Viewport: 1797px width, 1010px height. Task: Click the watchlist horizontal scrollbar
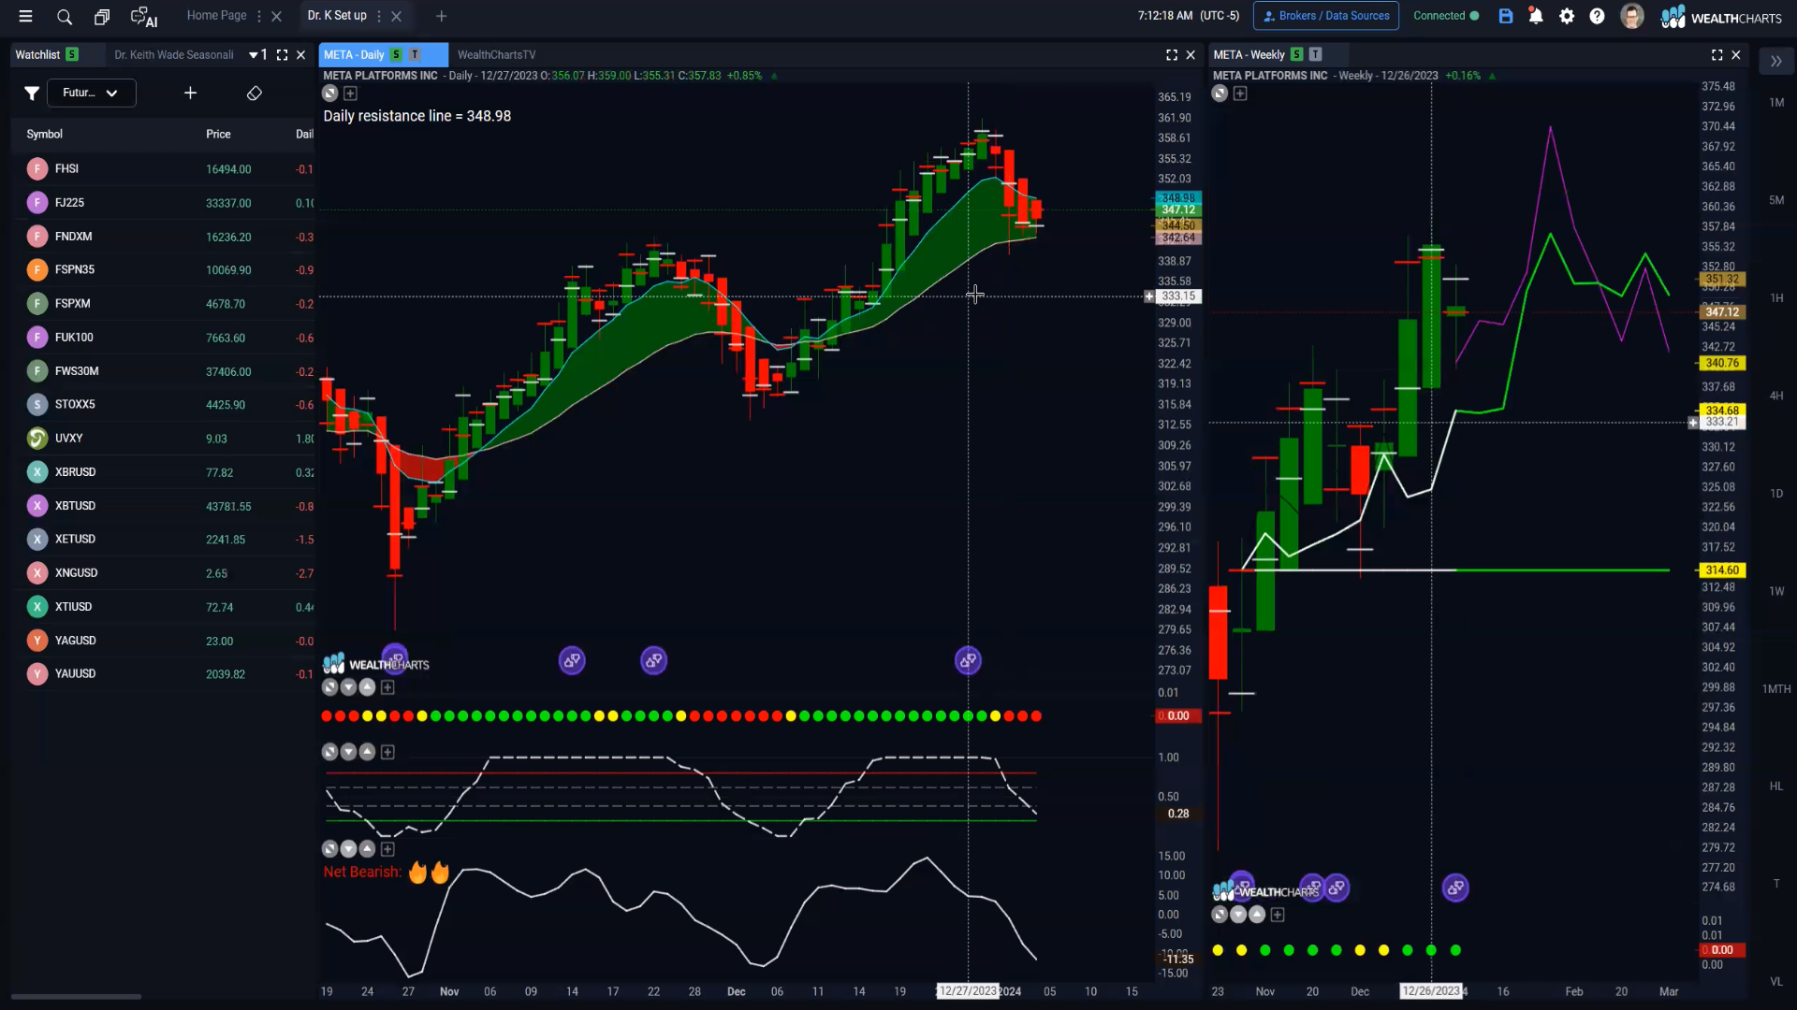tap(76, 996)
